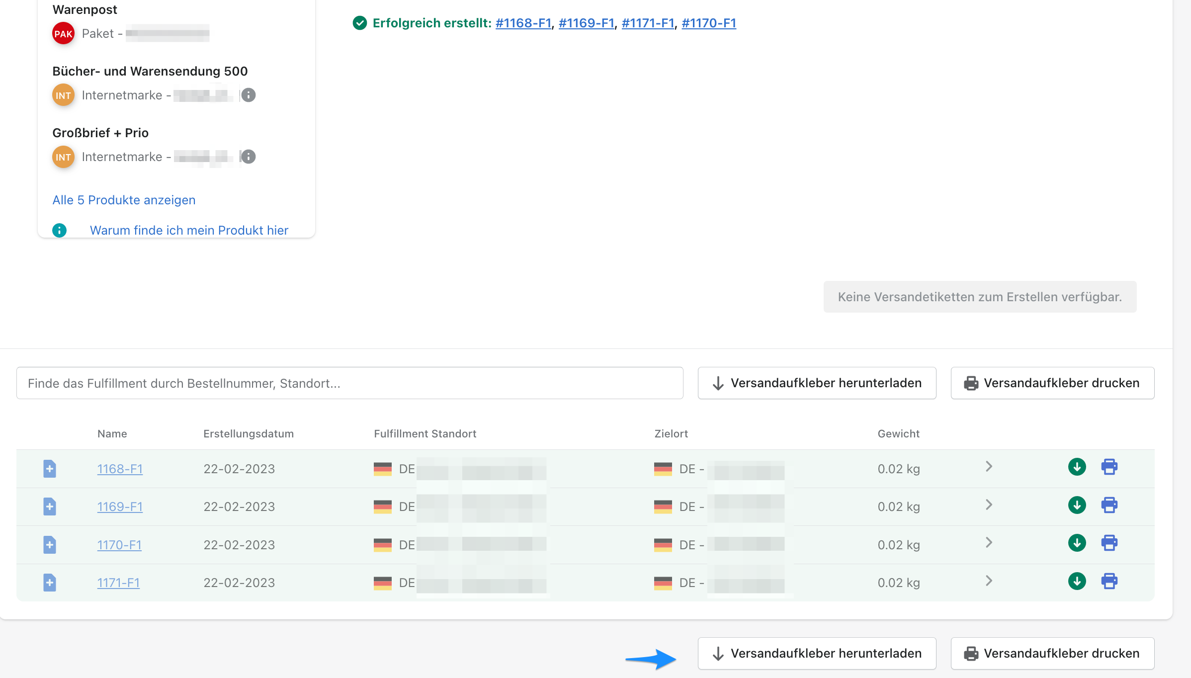Click document plus icon beside 1168-F1
The image size is (1191, 678).
tap(49, 468)
